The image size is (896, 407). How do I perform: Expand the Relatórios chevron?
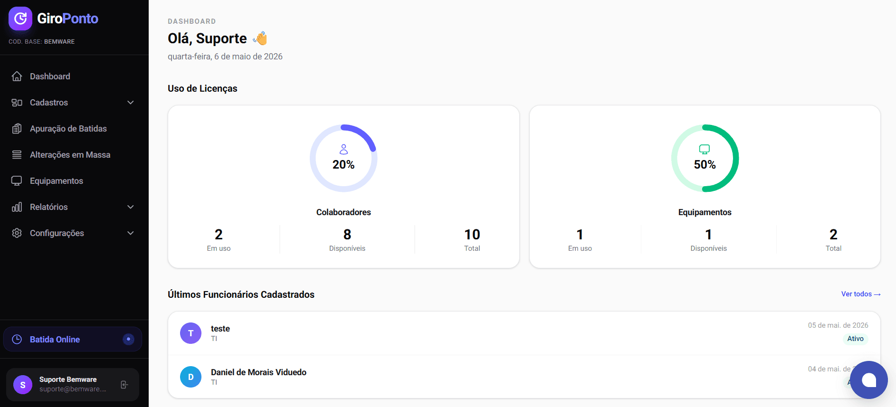tap(131, 207)
